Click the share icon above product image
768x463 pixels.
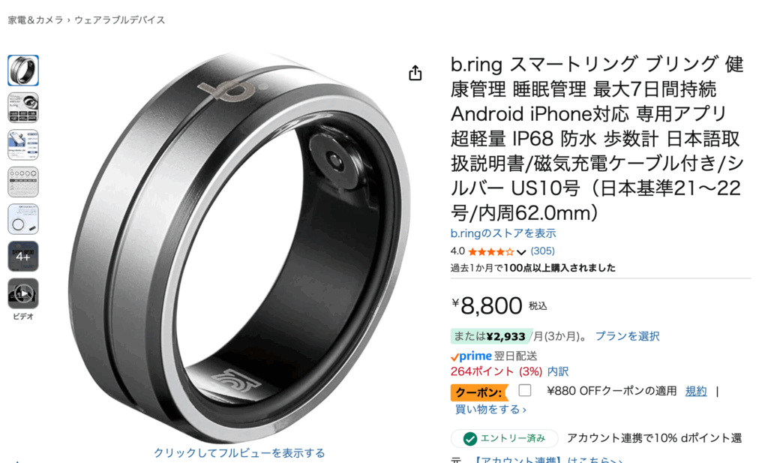[x=415, y=73]
